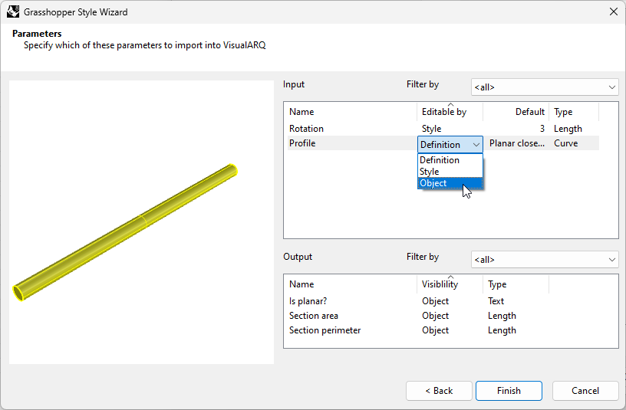626x410 pixels.
Task: Click Rotation default value 3
Action: (x=542, y=129)
